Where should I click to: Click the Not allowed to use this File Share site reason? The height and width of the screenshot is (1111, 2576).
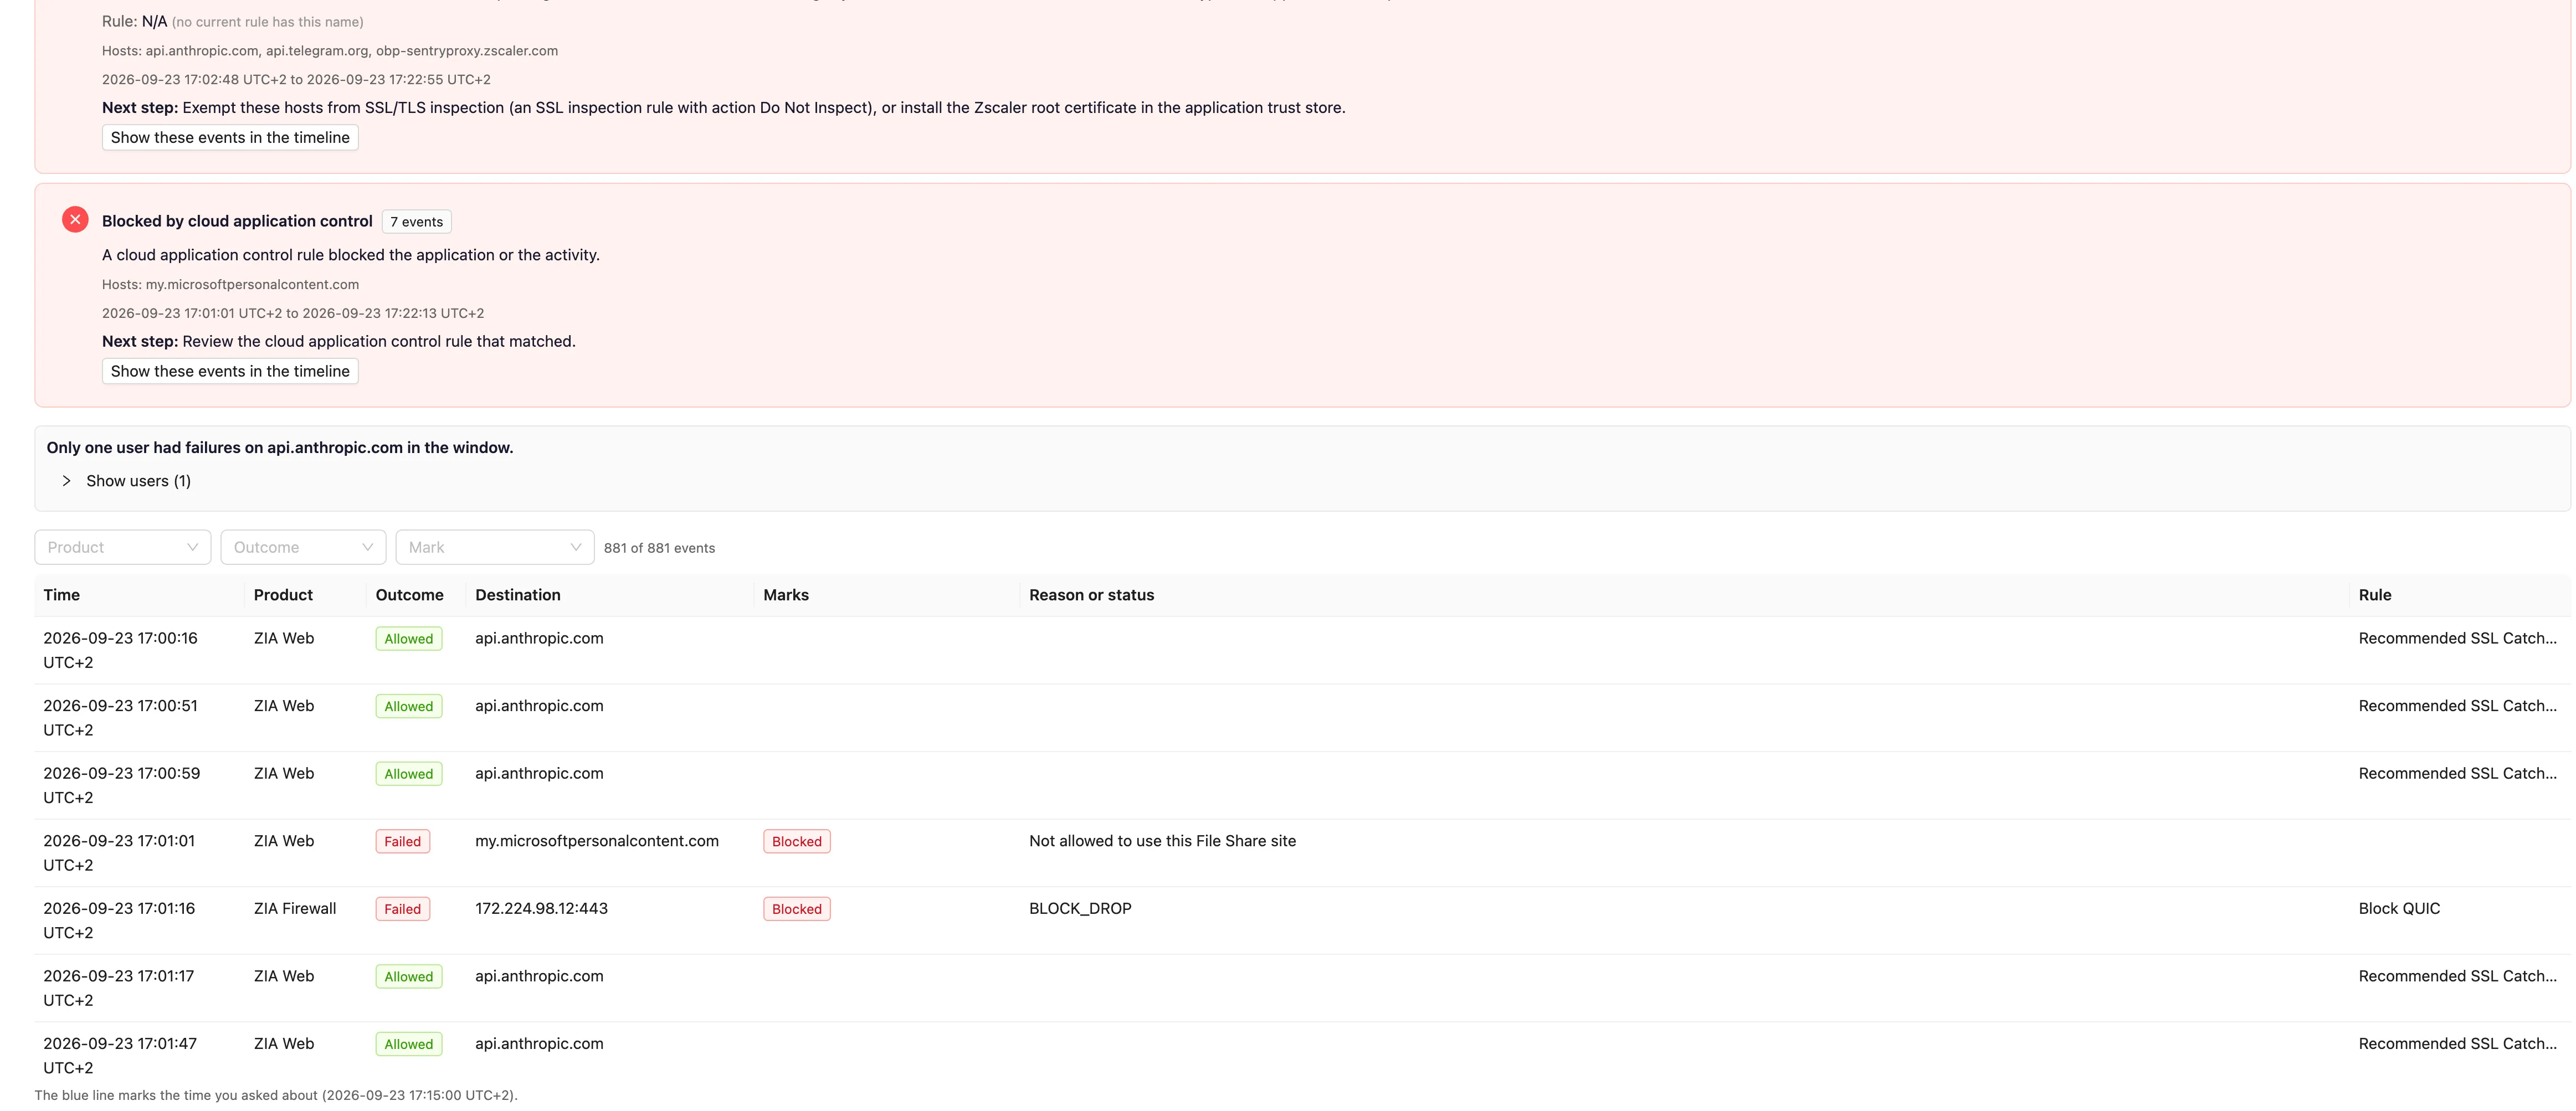click(x=1162, y=841)
